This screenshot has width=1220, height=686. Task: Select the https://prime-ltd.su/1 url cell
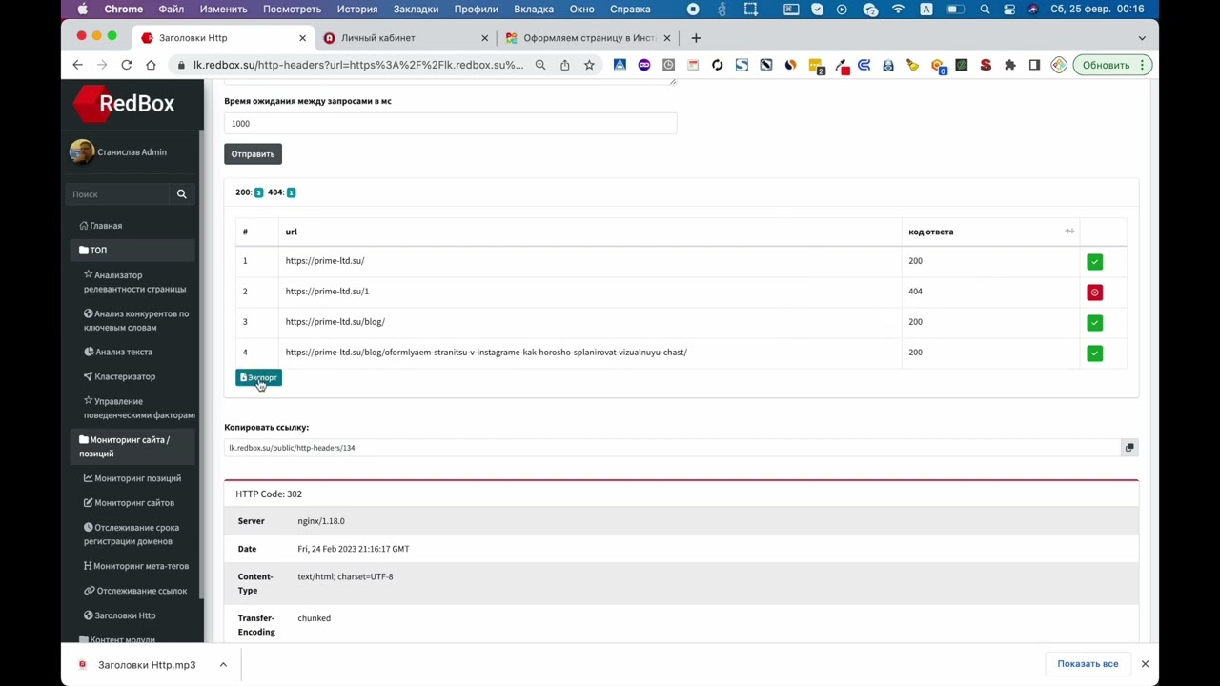coord(589,292)
